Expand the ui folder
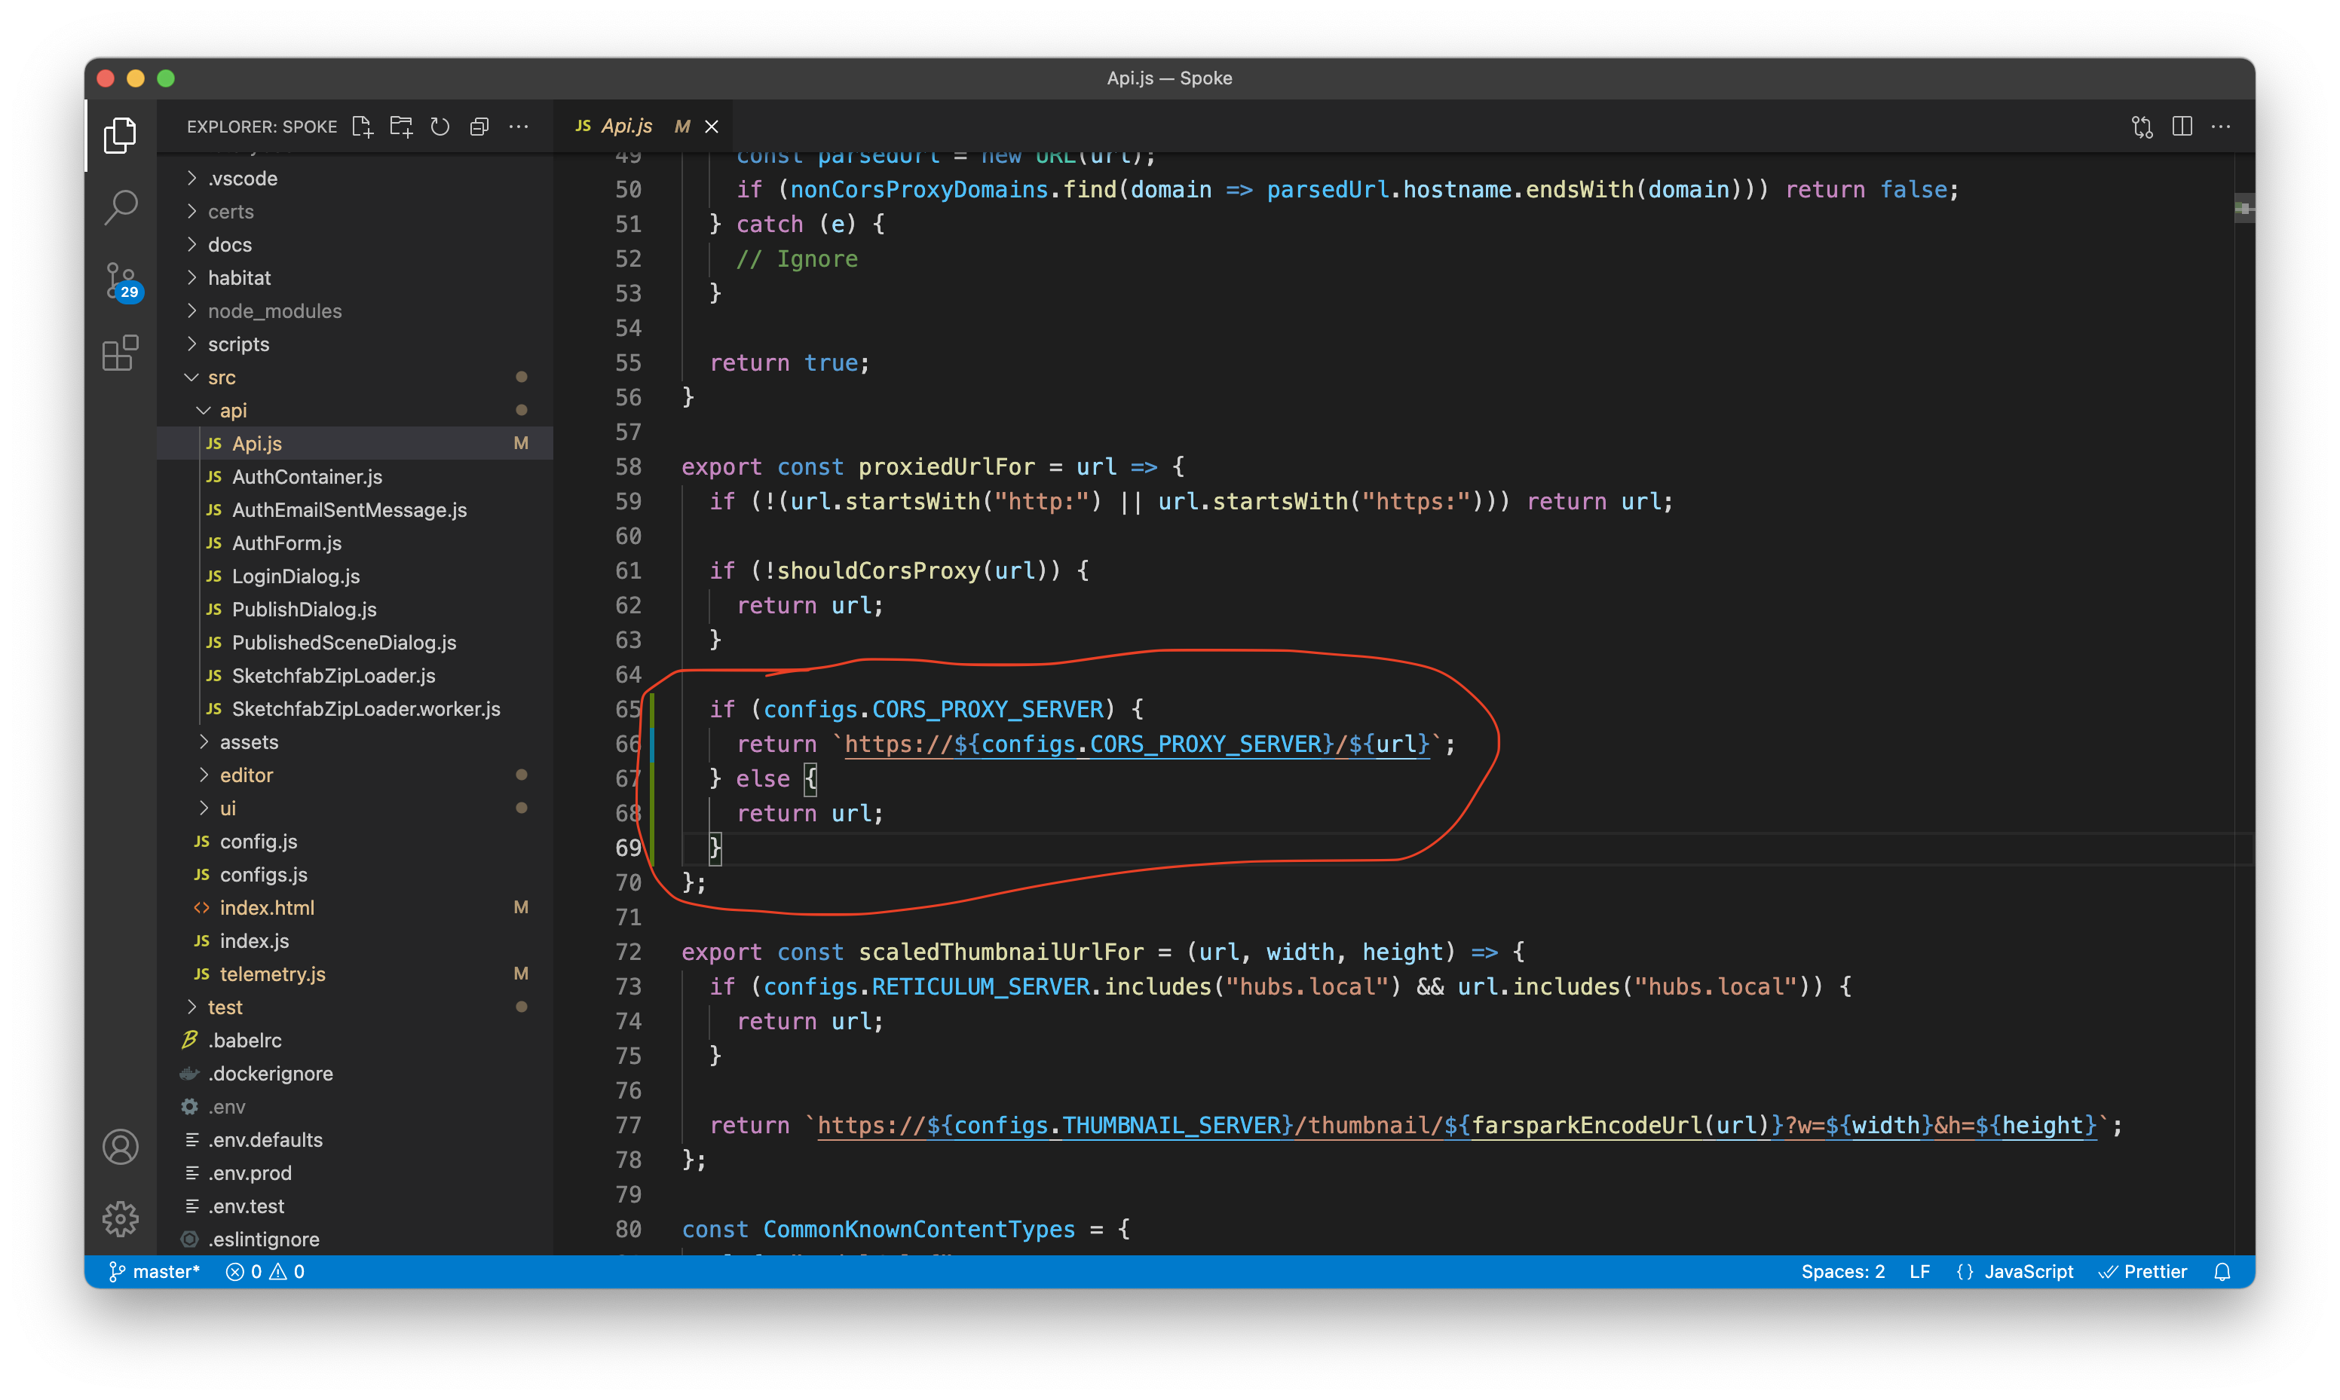Image resolution: width=2340 pixels, height=1400 pixels. pyautogui.click(x=355, y=809)
